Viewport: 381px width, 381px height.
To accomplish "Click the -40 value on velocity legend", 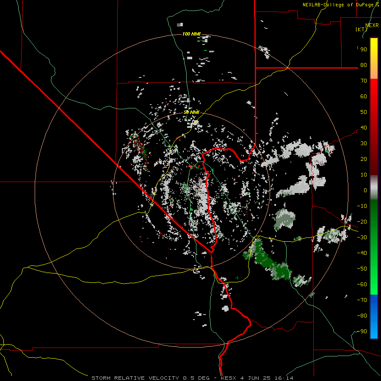I will [362, 253].
